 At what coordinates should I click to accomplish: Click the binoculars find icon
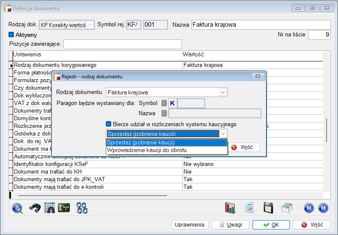[x=34, y=208]
